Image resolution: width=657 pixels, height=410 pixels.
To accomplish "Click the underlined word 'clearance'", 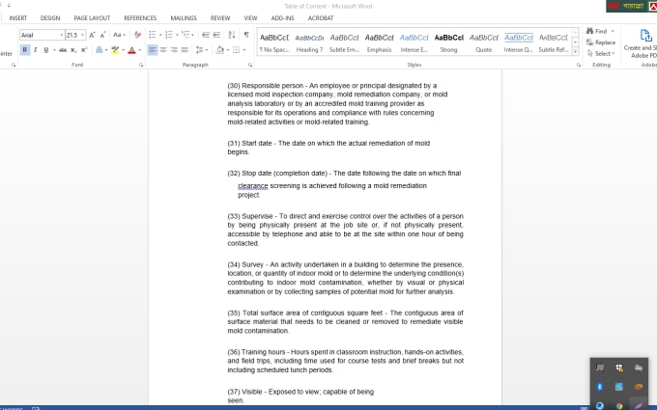I will 253,186.
